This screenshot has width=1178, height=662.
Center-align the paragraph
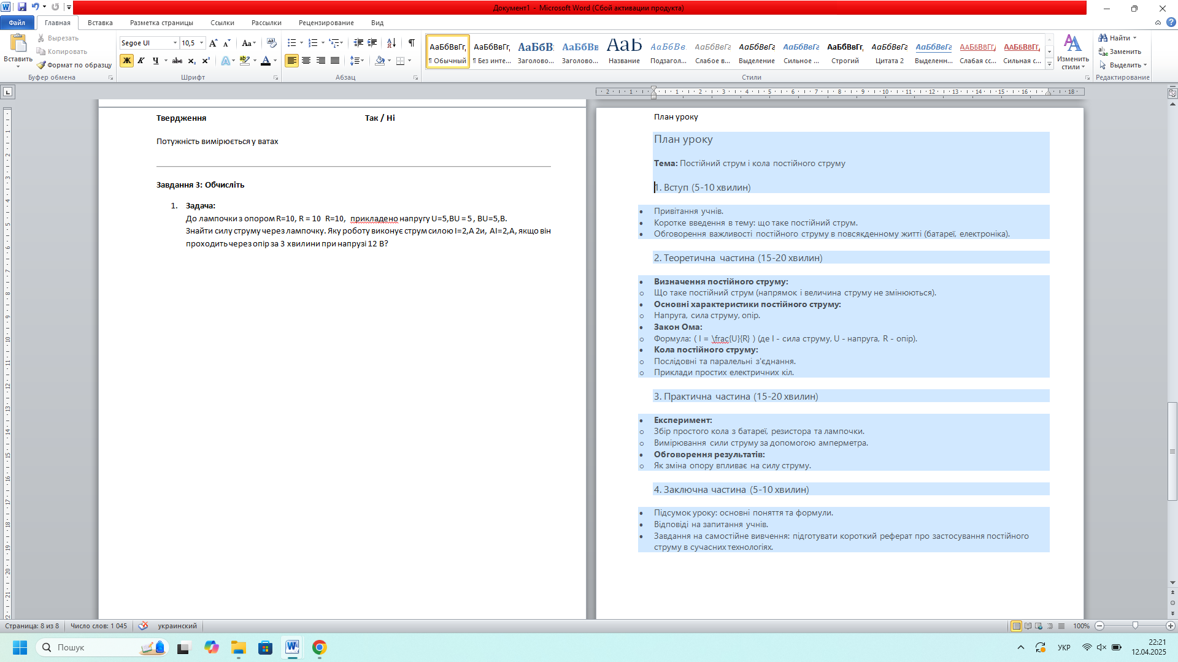(306, 61)
